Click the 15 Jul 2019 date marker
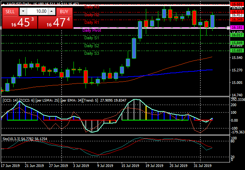 [x=129, y=165]
